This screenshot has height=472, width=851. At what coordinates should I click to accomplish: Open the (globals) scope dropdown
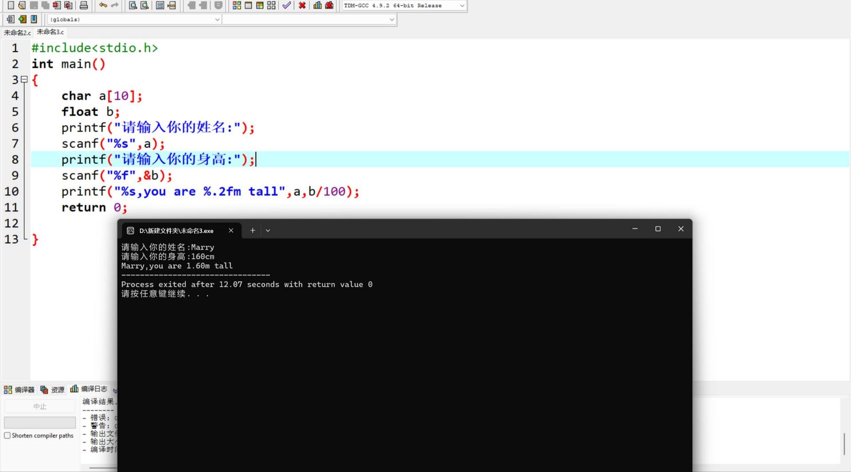pyautogui.click(x=134, y=19)
